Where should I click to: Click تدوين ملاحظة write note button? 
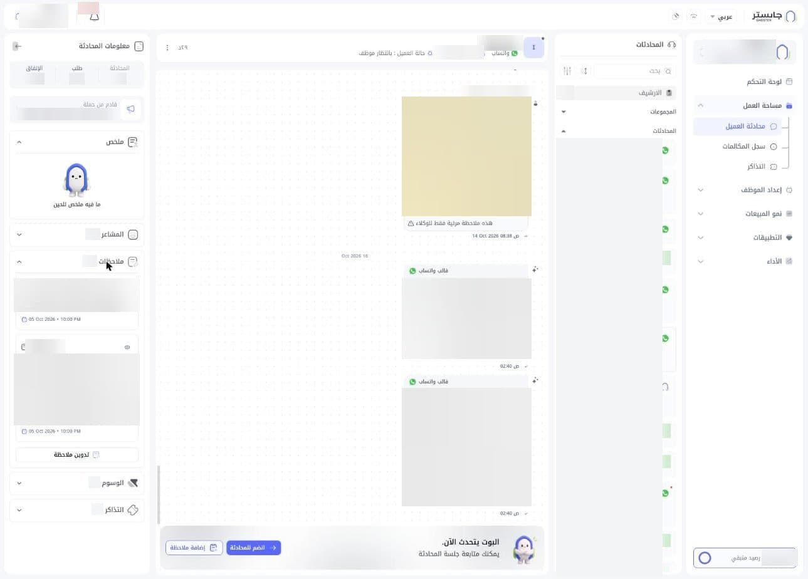click(77, 455)
